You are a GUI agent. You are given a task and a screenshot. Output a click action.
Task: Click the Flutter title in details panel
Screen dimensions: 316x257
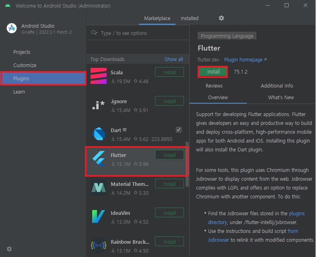pyautogui.click(x=209, y=48)
